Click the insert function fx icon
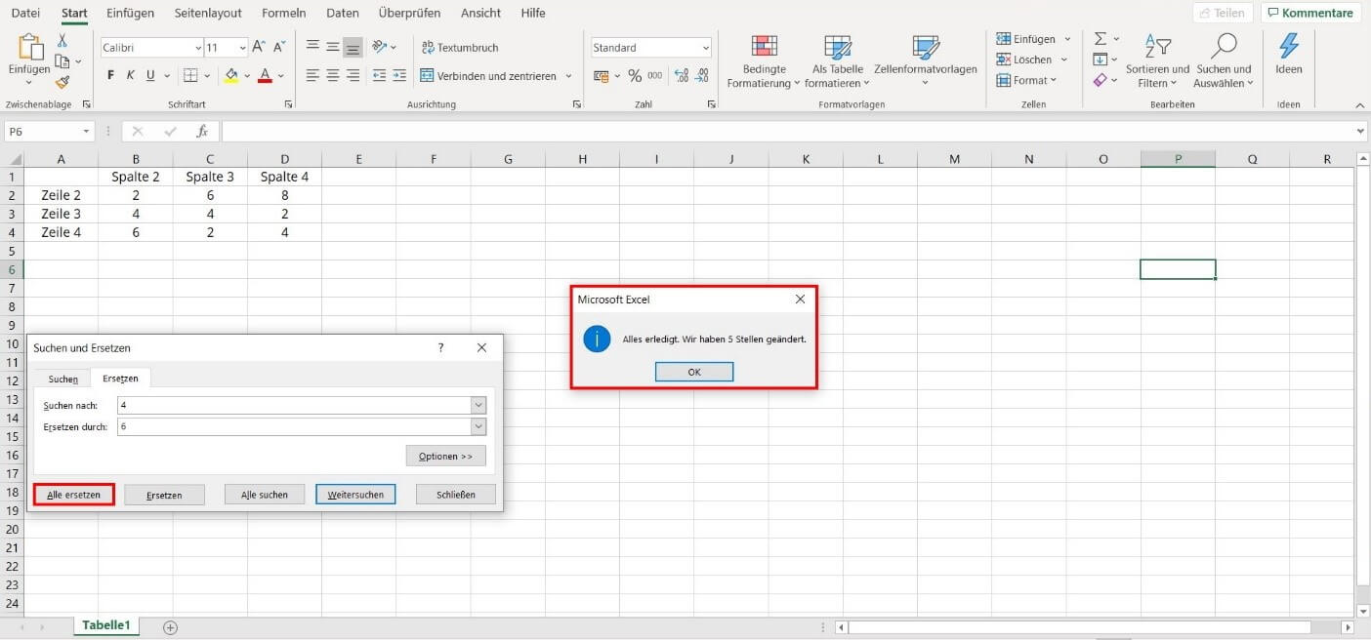 [202, 131]
